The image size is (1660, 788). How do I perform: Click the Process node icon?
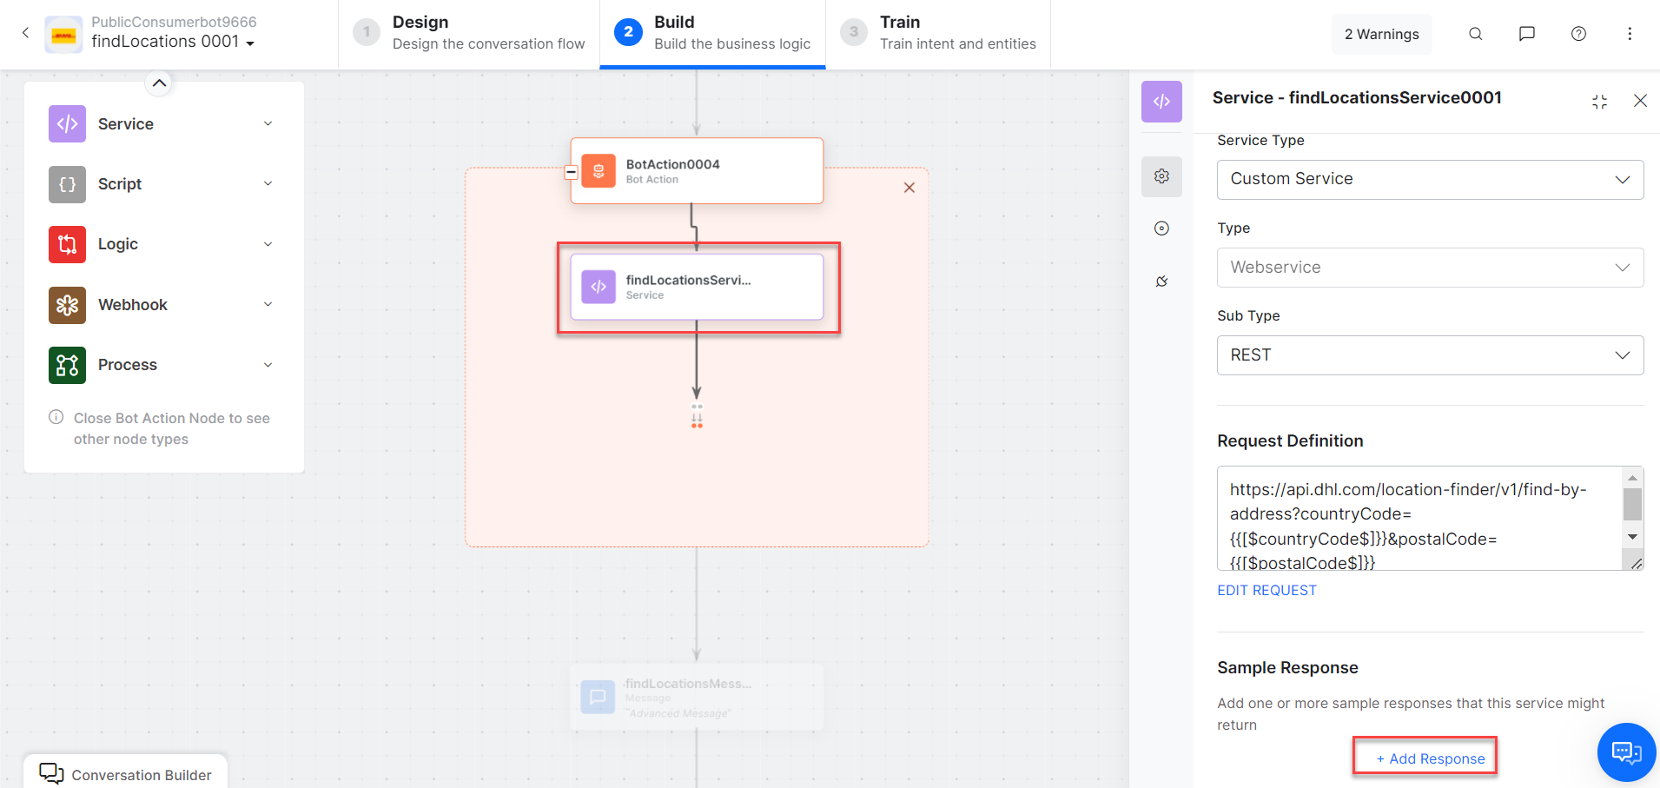tap(67, 365)
